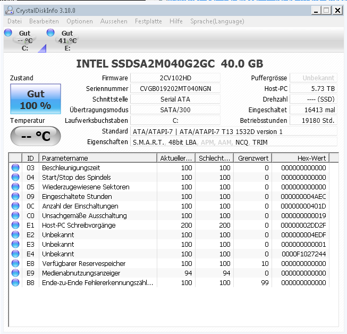Image resolution: width=347 pixels, height=334 pixels.
Task: Click the Gut 100 % health status button
Action: pyautogui.click(x=36, y=99)
